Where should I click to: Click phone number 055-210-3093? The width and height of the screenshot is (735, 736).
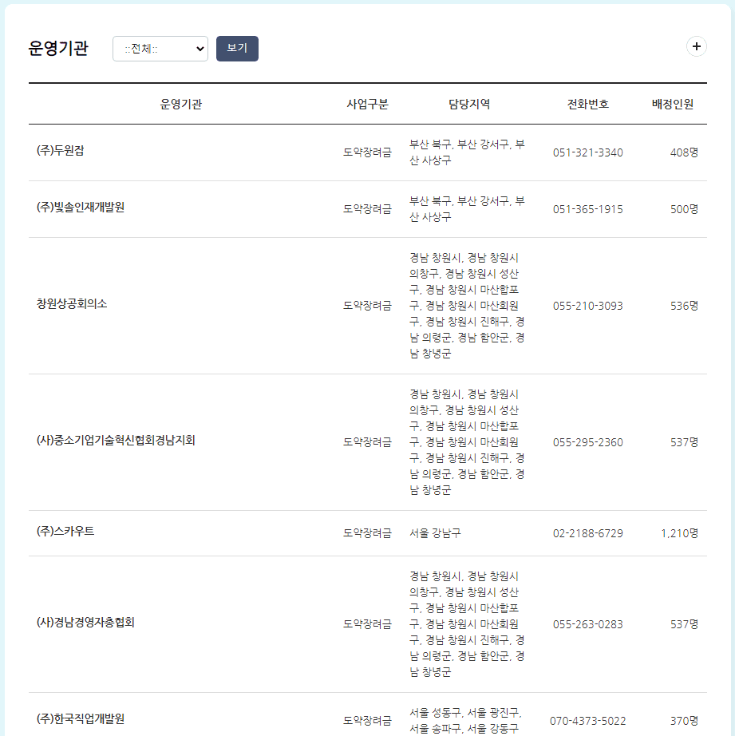pyautogui.click(x=587, y=306)
